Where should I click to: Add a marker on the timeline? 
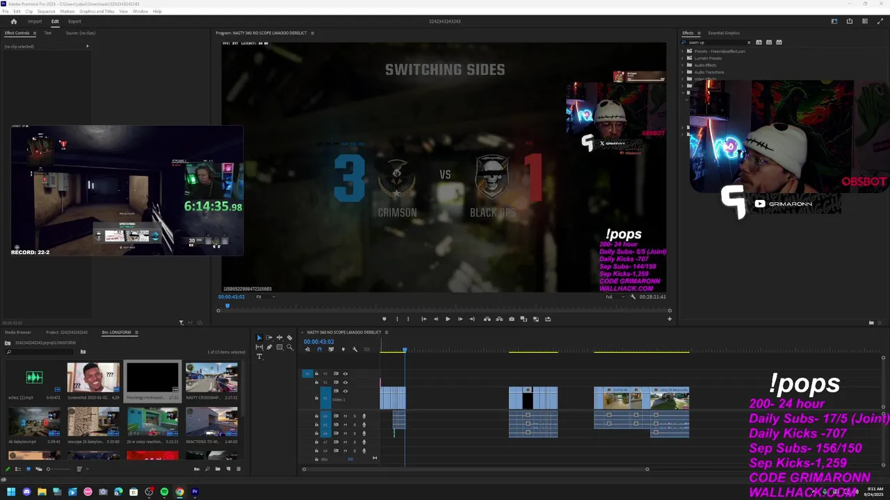[343, 349]
